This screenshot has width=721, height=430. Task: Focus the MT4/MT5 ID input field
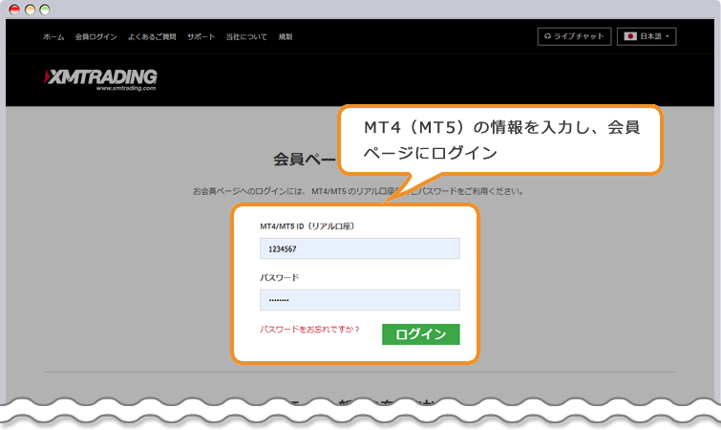point(360,248)
